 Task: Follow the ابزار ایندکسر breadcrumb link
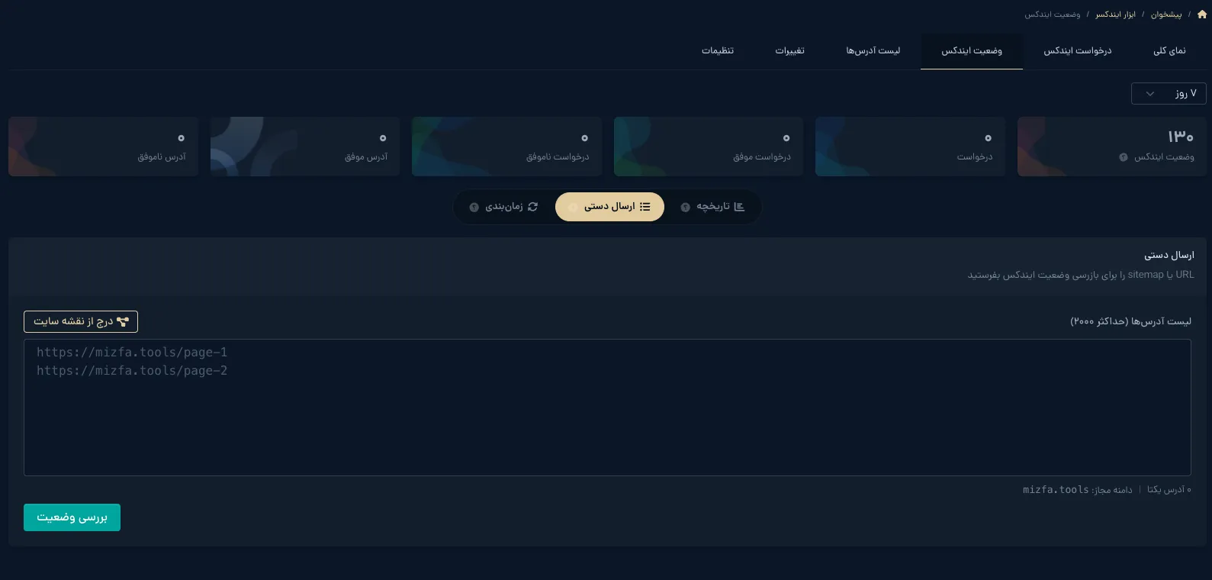(1115, 14)
